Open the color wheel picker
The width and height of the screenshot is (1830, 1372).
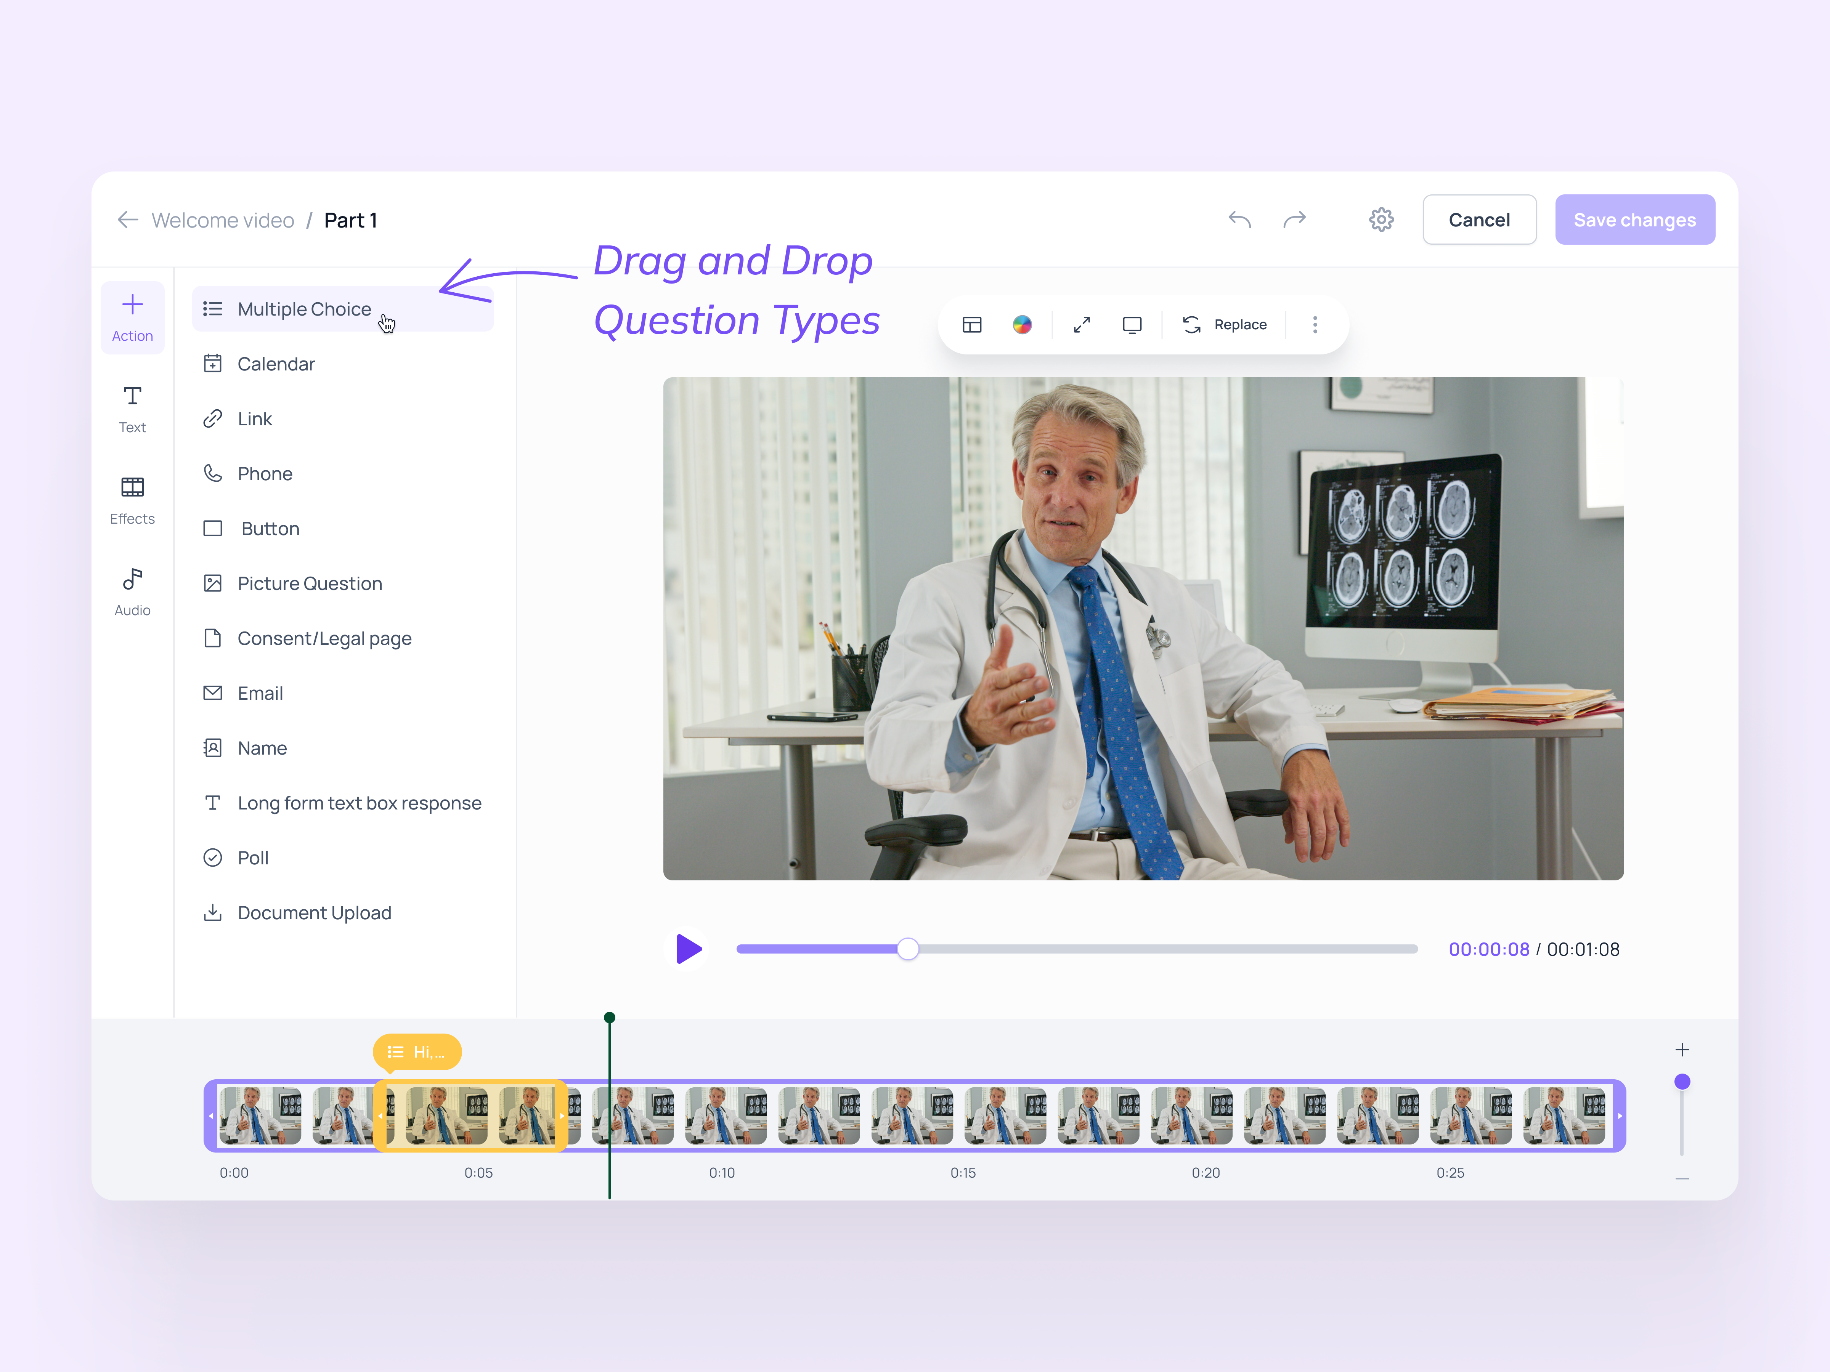[x=1022, y=325]
